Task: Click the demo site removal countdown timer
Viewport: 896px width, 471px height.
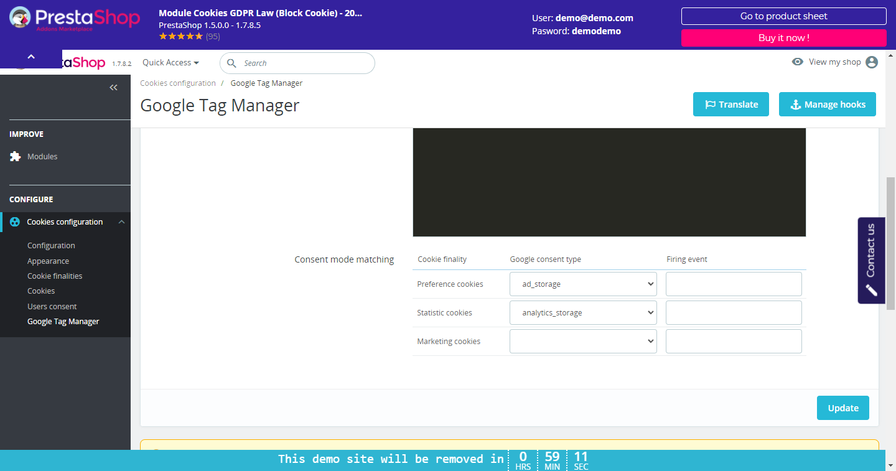Action: (x=552, y=460)
